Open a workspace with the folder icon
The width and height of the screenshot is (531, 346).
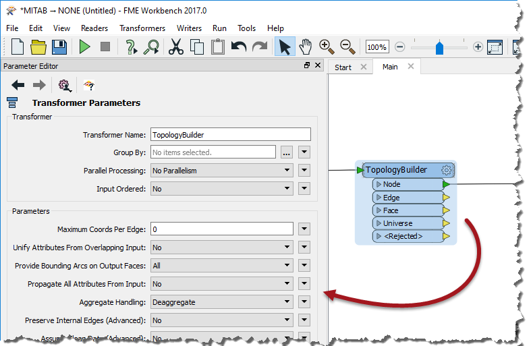[38, 47]
